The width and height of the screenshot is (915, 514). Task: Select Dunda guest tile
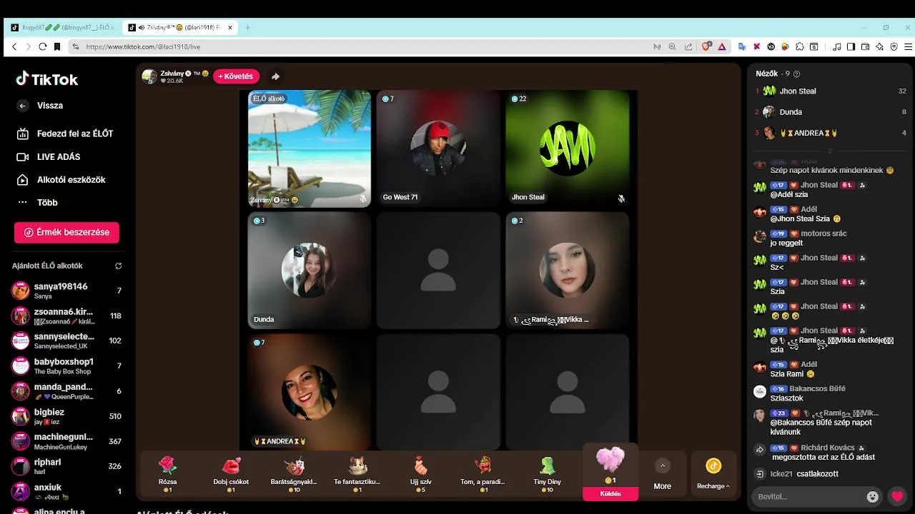coord(310,271)
